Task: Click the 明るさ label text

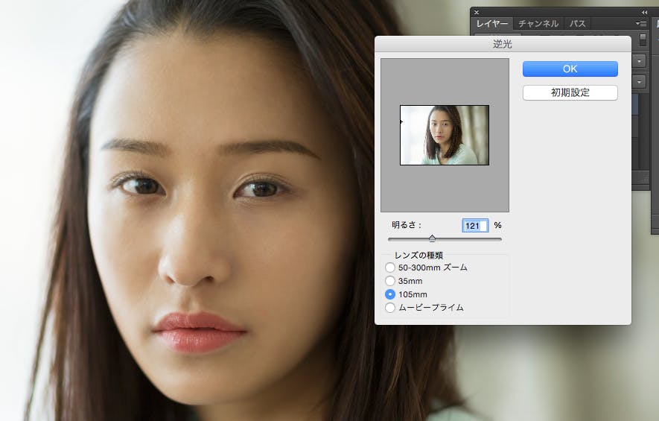Action: click(x=407, y=226)
